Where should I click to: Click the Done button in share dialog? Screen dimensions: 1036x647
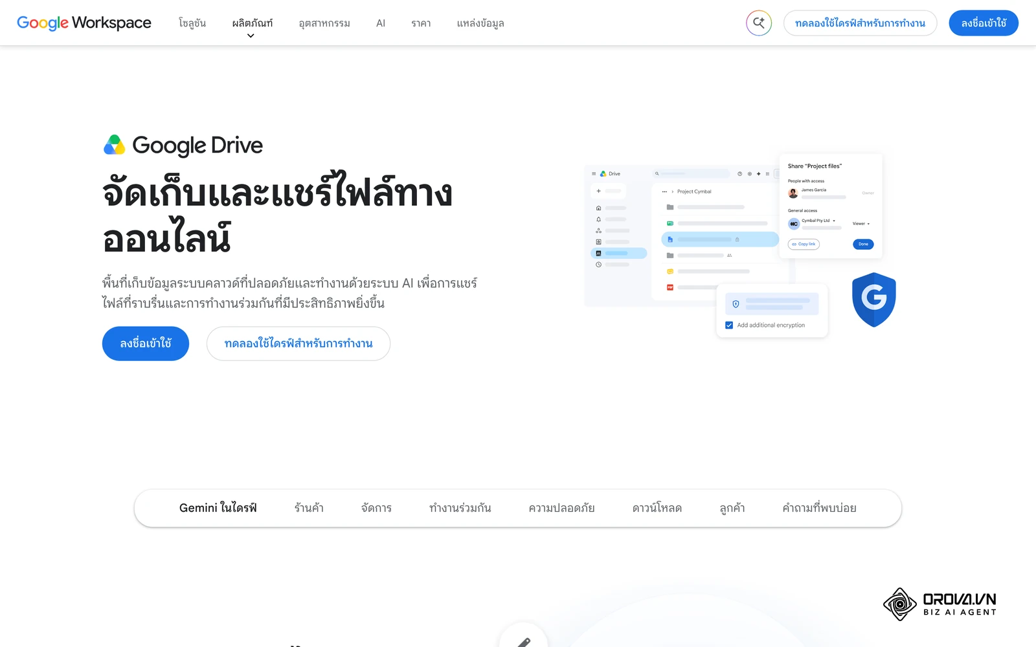[863, 244]
